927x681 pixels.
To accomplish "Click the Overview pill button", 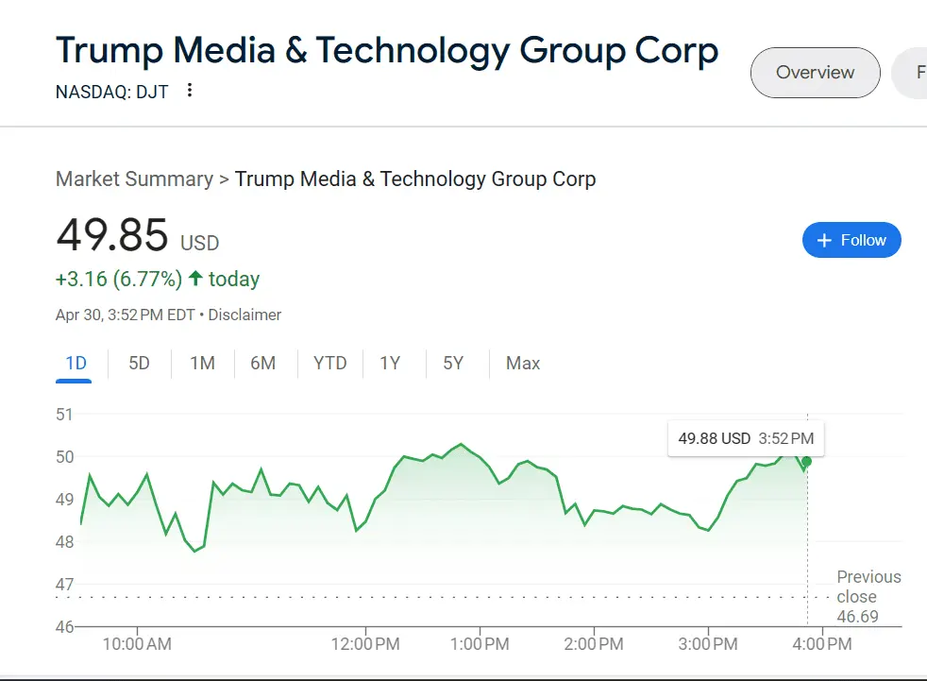I will tap(815, 73).
